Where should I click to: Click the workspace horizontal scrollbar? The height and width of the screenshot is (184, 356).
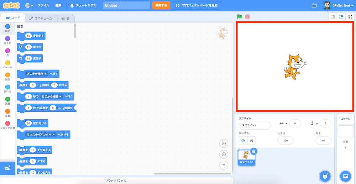tap(192, 174)
